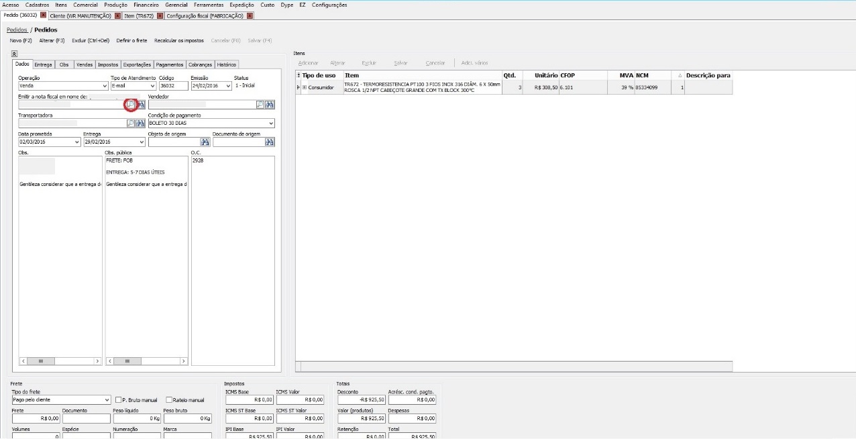This screenshot has width=856, height=439.
Task: Click Definir o frete
Action: click(x=131, y=40)
